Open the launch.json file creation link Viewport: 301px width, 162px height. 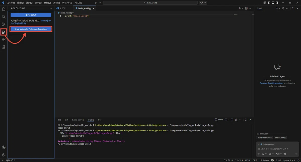[x=46, y=21]
